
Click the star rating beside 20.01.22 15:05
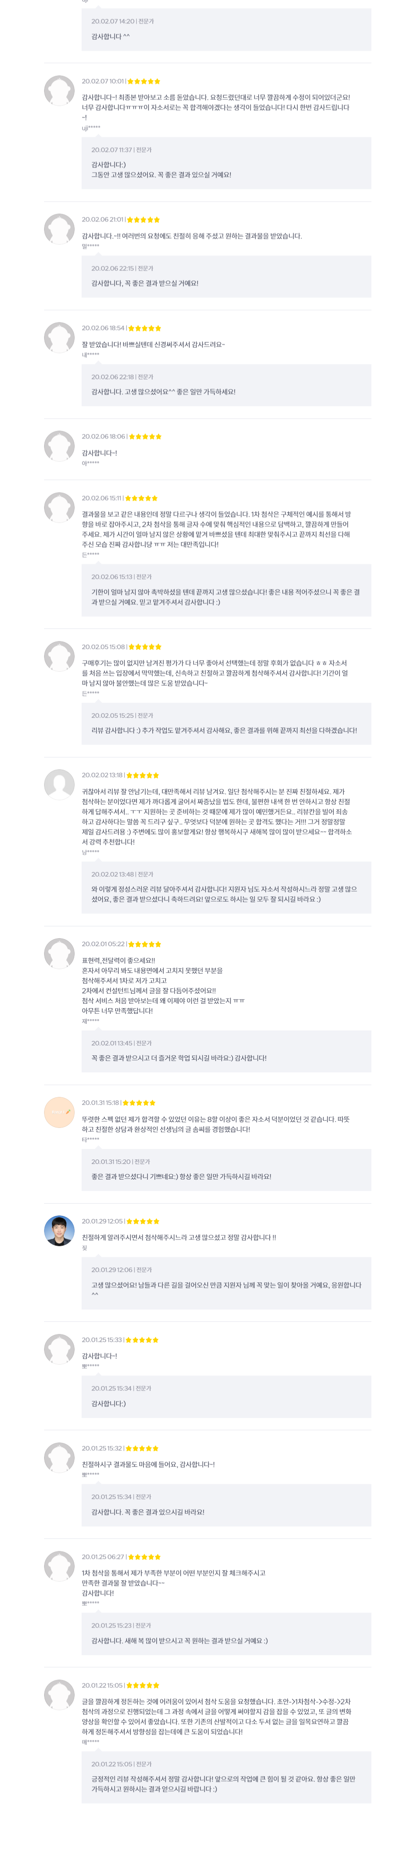tap(142, 1685)
